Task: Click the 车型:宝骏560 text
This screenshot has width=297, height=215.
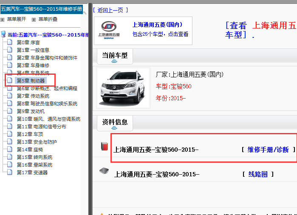Action: pyautogui.click(x=173, y=86)
